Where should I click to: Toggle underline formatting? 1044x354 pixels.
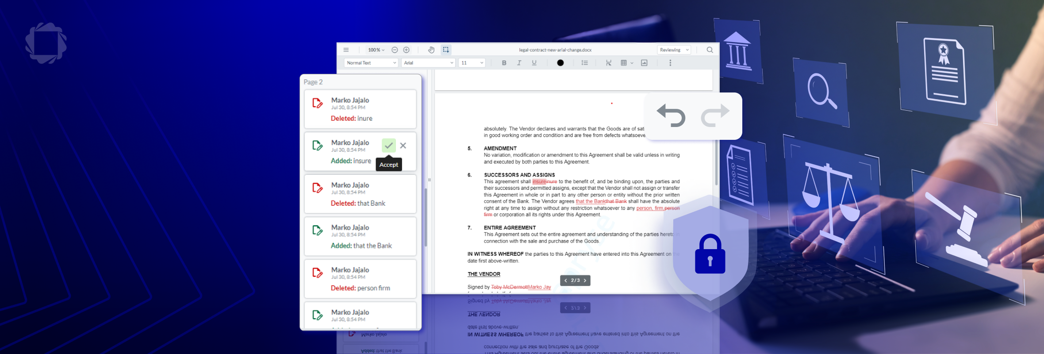534,63
